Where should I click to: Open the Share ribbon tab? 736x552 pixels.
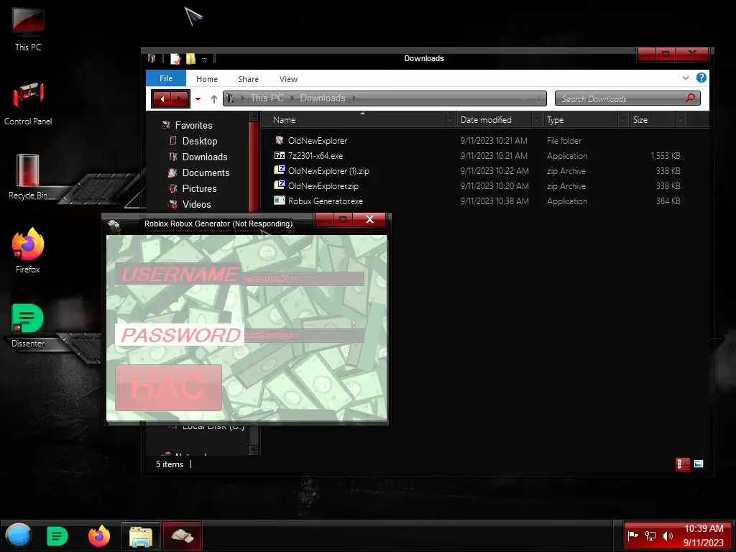click(248, 79)
